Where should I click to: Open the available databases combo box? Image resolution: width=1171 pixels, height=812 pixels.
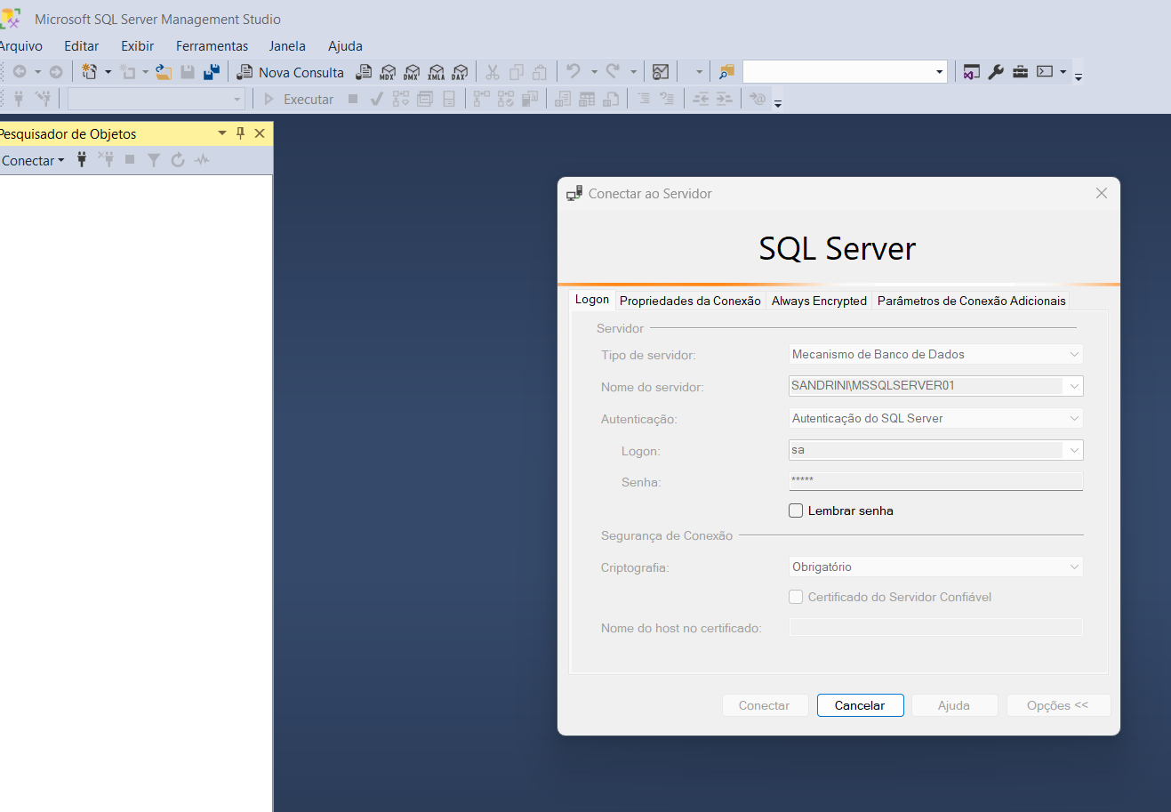click(156, 99)
